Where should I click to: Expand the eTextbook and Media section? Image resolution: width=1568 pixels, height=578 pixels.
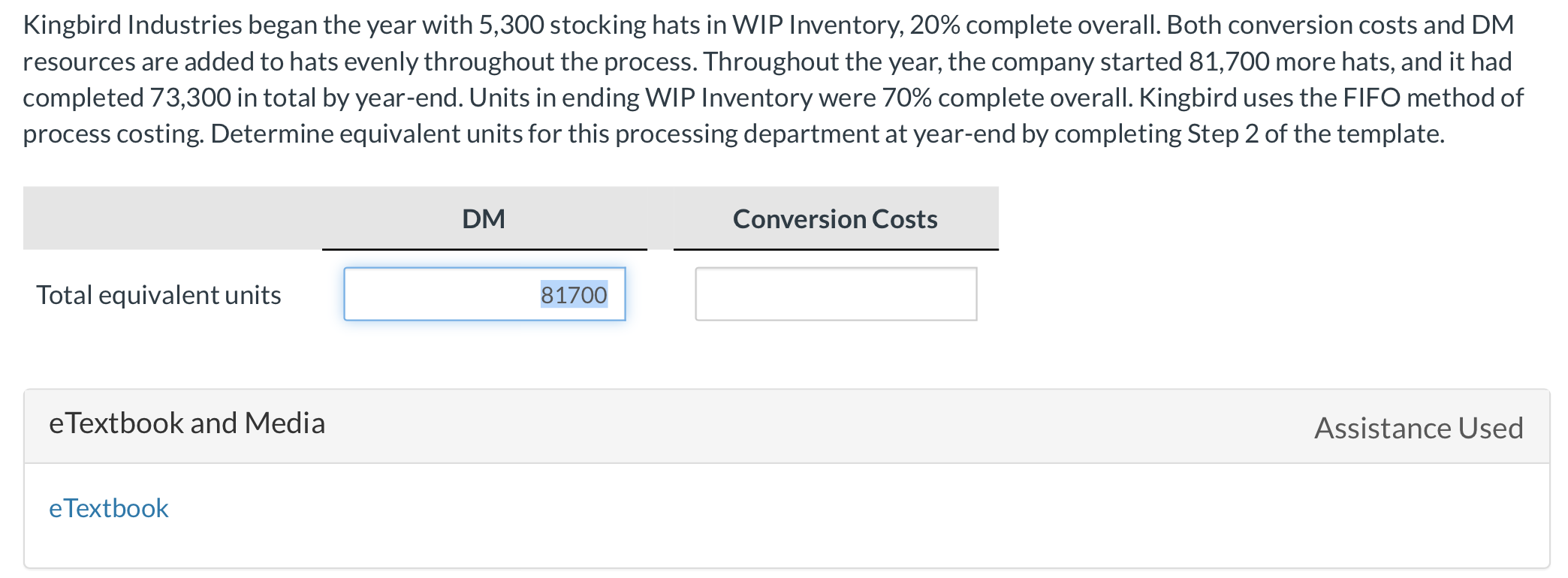(x=187, y=423)
